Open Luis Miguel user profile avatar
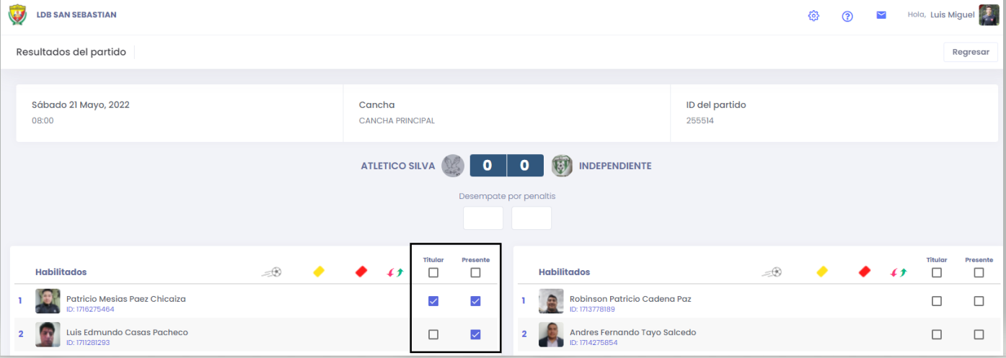The width and height of the screenshot is (1006, 358). tap(989, 15)
